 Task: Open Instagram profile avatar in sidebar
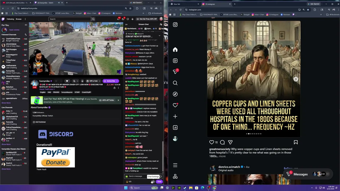point(175,139)
